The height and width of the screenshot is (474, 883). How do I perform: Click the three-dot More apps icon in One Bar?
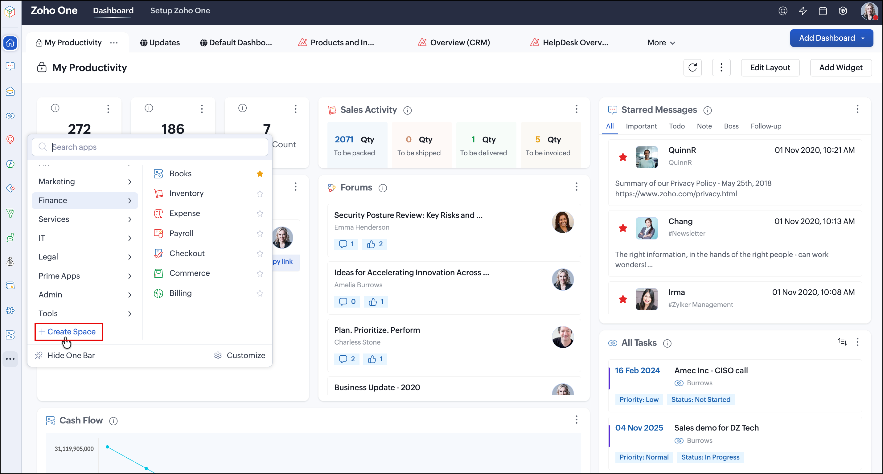[x=10, y=359]
